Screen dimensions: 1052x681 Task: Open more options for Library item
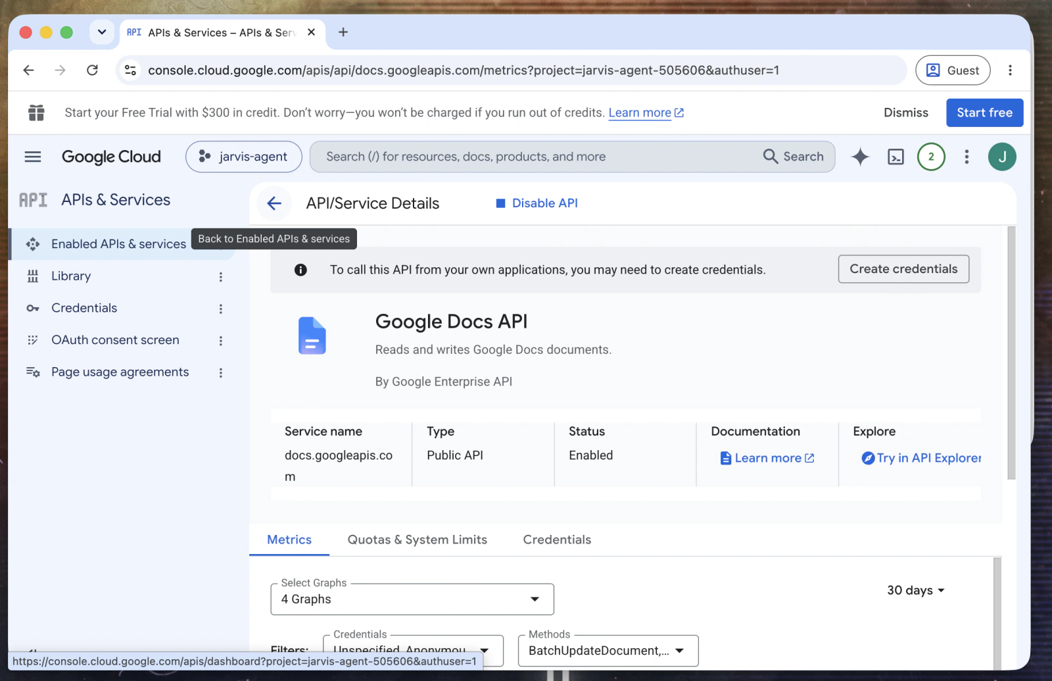221,277
